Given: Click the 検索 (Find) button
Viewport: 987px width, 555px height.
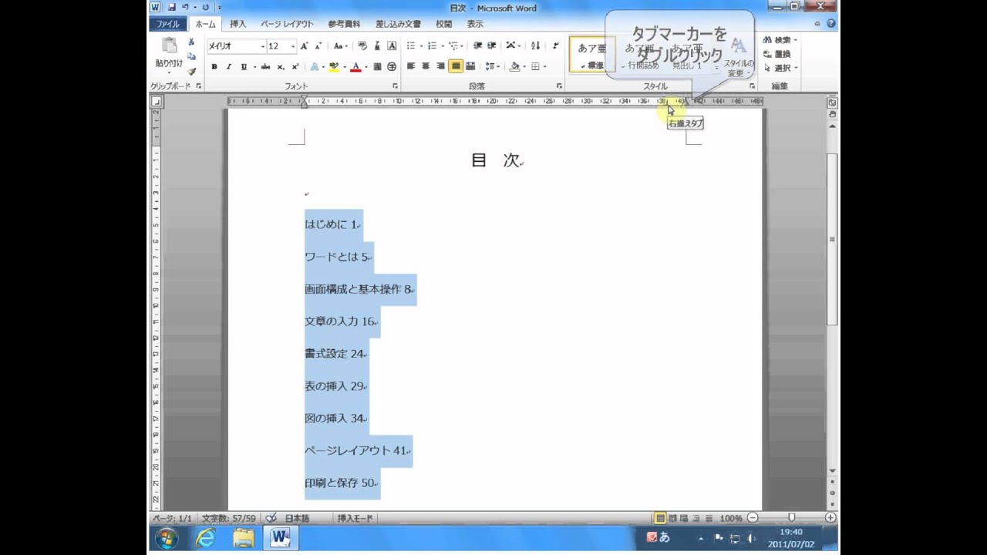Looking at the screenshot, I should [x=780, y=40].
